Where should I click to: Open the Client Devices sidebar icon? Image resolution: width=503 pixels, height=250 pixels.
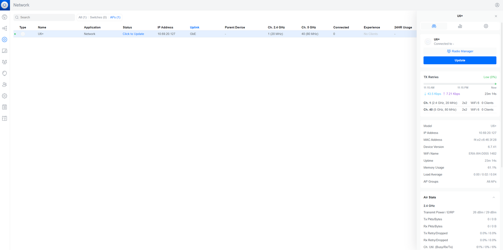coord(5,51)
